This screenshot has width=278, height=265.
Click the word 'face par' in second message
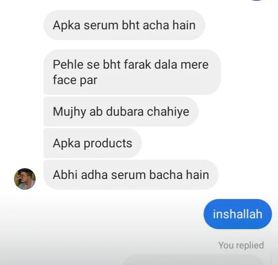[75, 80]
